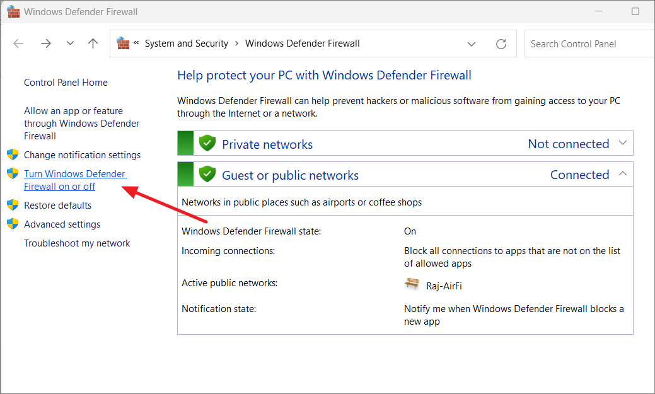
Task: Click the Raj-AirFi network name
Action: pos(444,286)
